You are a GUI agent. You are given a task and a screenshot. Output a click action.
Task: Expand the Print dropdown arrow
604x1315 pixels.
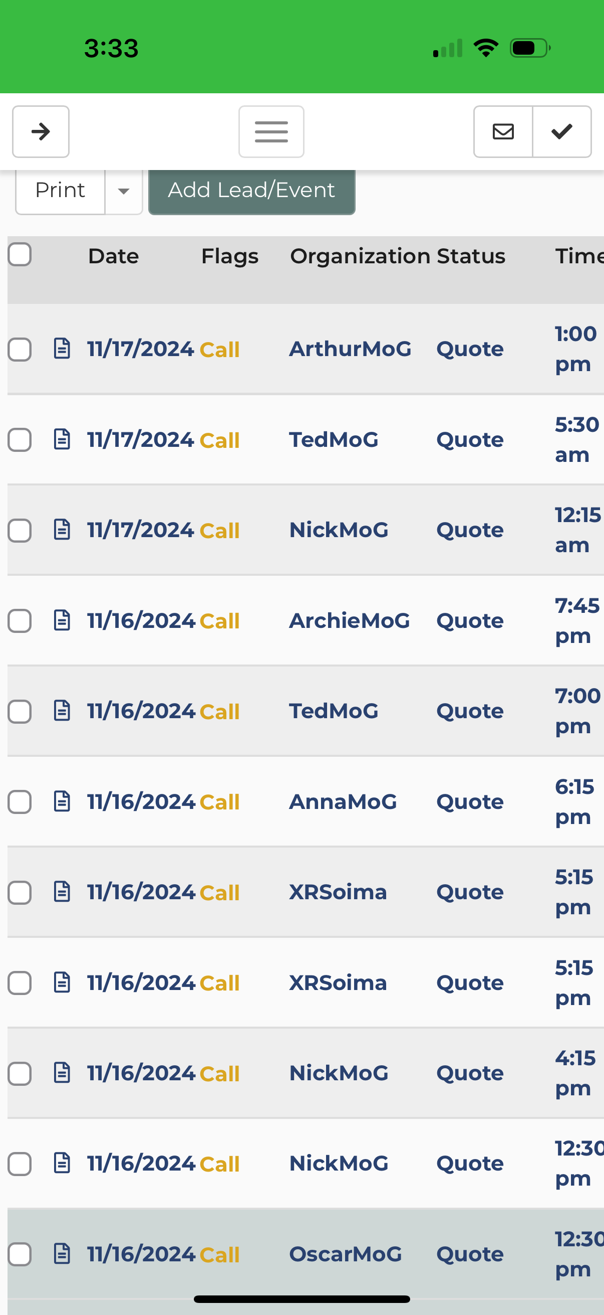tap(123, 191)
